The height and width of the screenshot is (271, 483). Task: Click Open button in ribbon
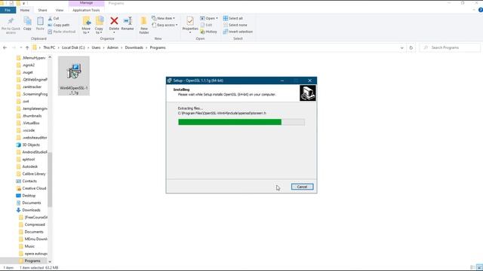(209, 18)
